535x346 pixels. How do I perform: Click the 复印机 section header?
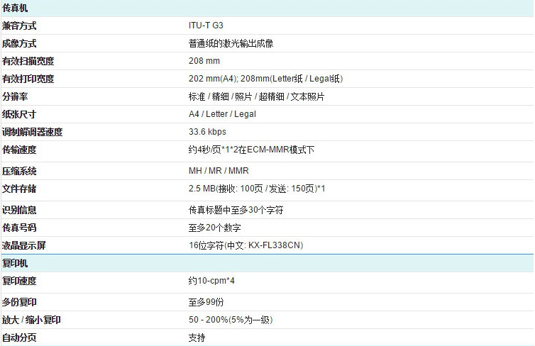pos(16,263)
